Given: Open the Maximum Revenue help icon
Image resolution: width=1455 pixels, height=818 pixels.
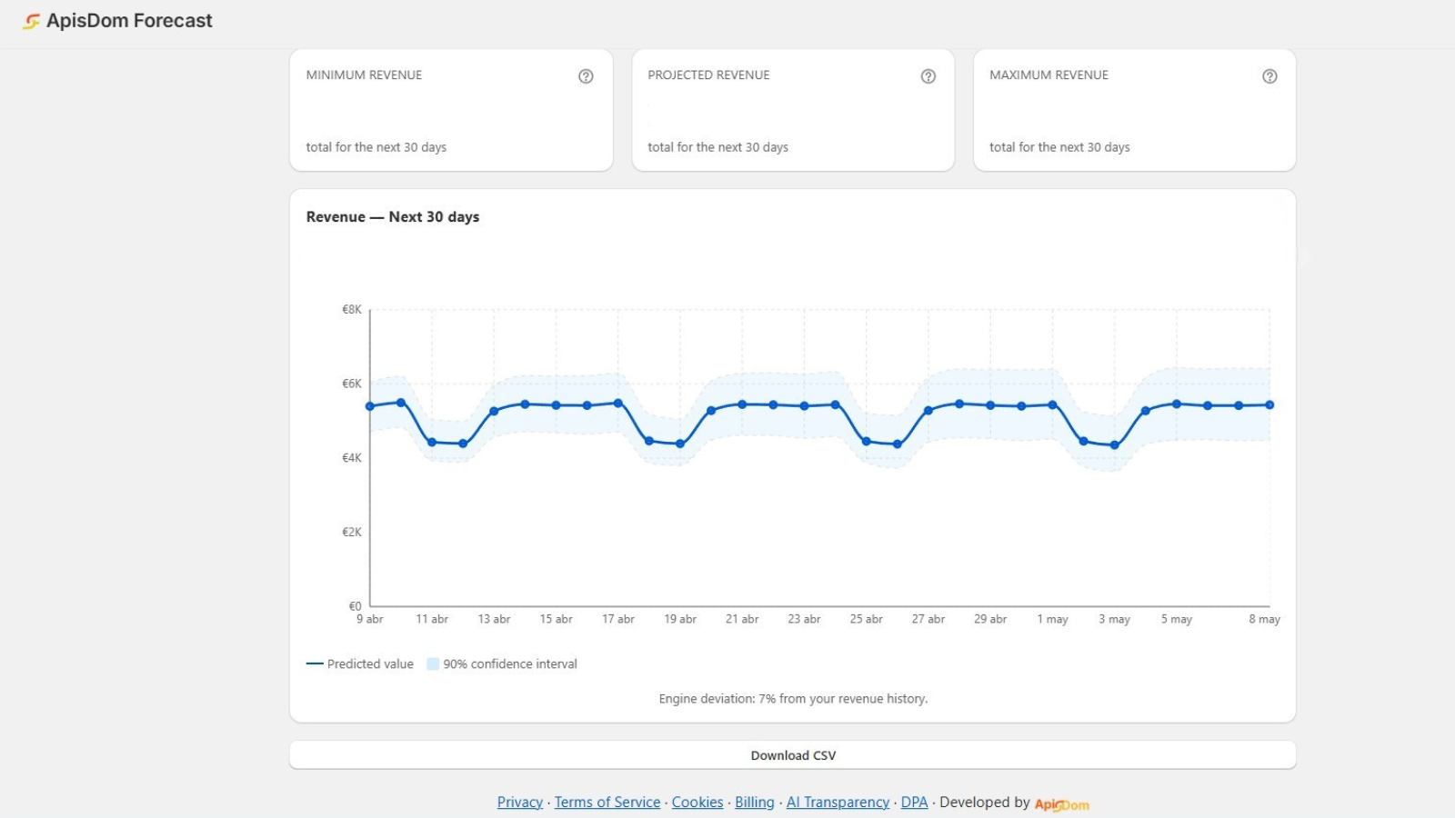Looking at the screenshot, I should [x=1269, y=76].
